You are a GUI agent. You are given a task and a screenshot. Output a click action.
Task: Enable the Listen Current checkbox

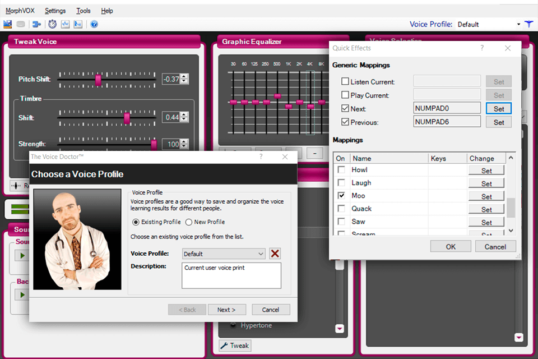coord(345,81)
